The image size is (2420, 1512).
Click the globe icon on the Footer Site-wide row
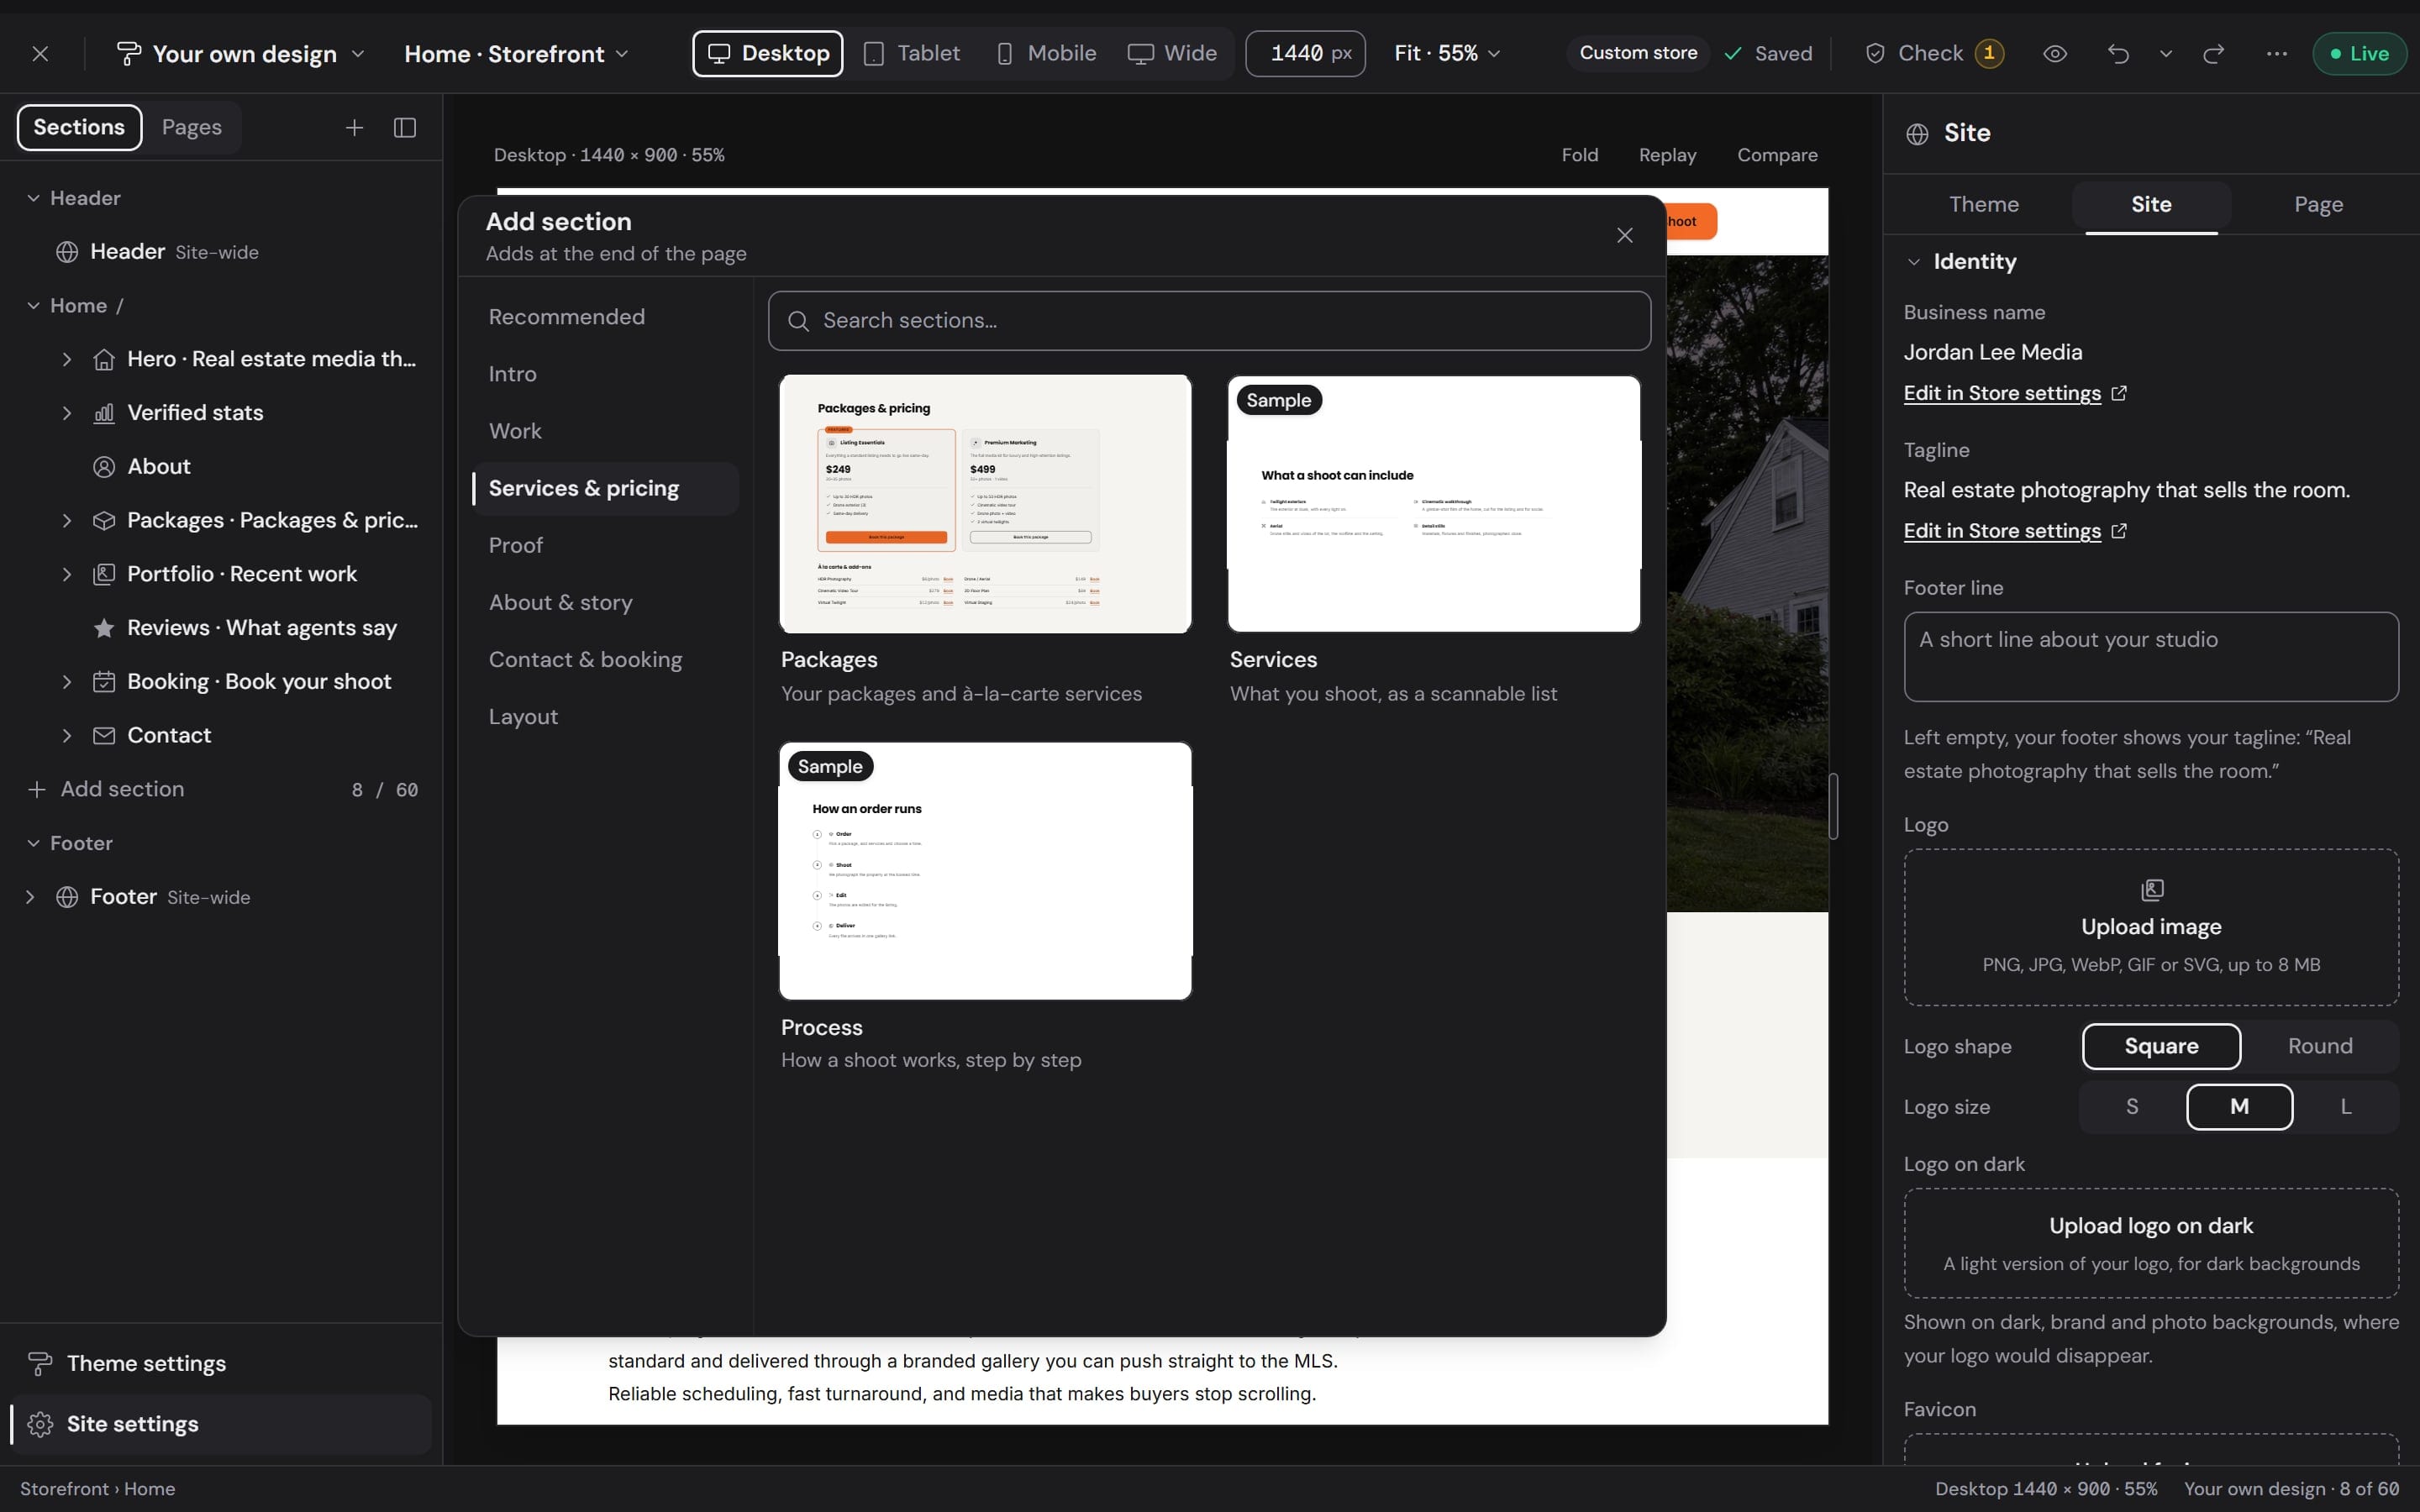(67, 897)
